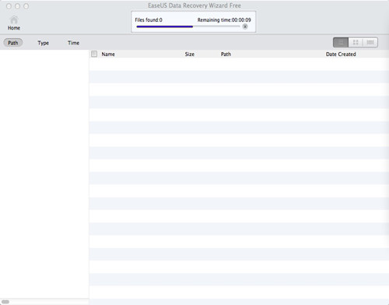The image size is (389, 305).
Task: Close the window with the first button
Action: click(x=9, y=6)
